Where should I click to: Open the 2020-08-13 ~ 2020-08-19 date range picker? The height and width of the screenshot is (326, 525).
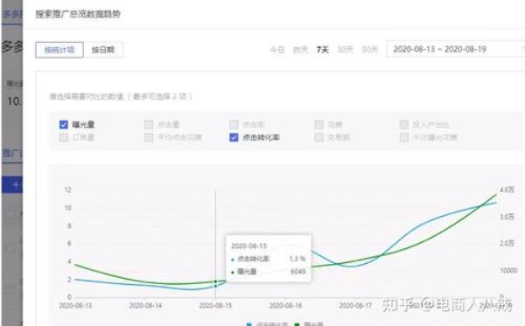point(455,50)
